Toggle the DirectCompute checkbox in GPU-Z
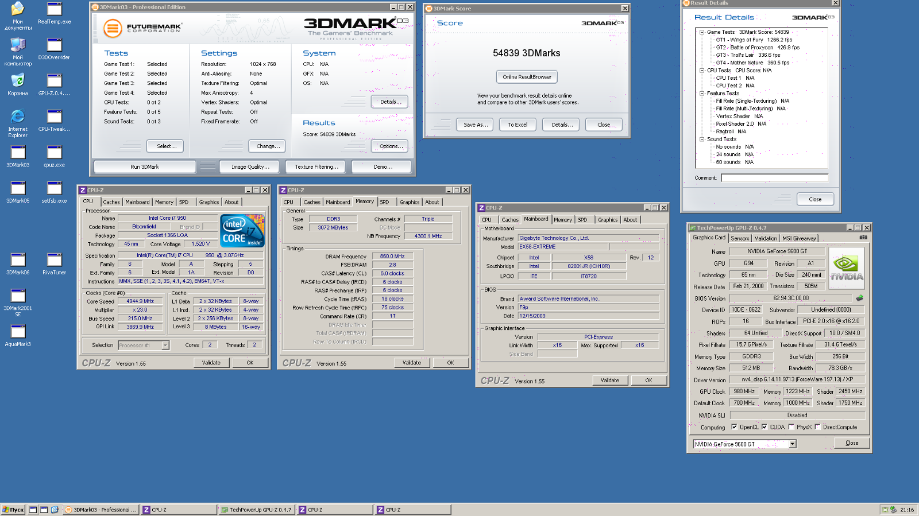919x516 pixels. (x=817, y=427)
